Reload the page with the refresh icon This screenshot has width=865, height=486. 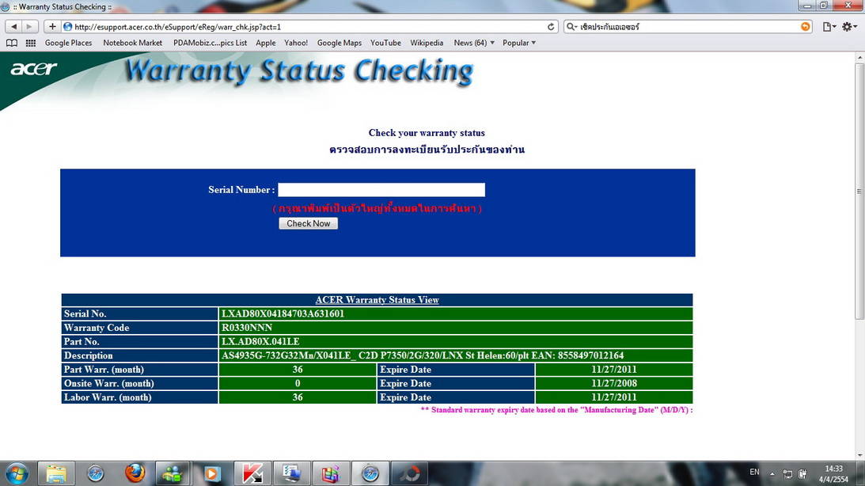(x=551, y=27)
